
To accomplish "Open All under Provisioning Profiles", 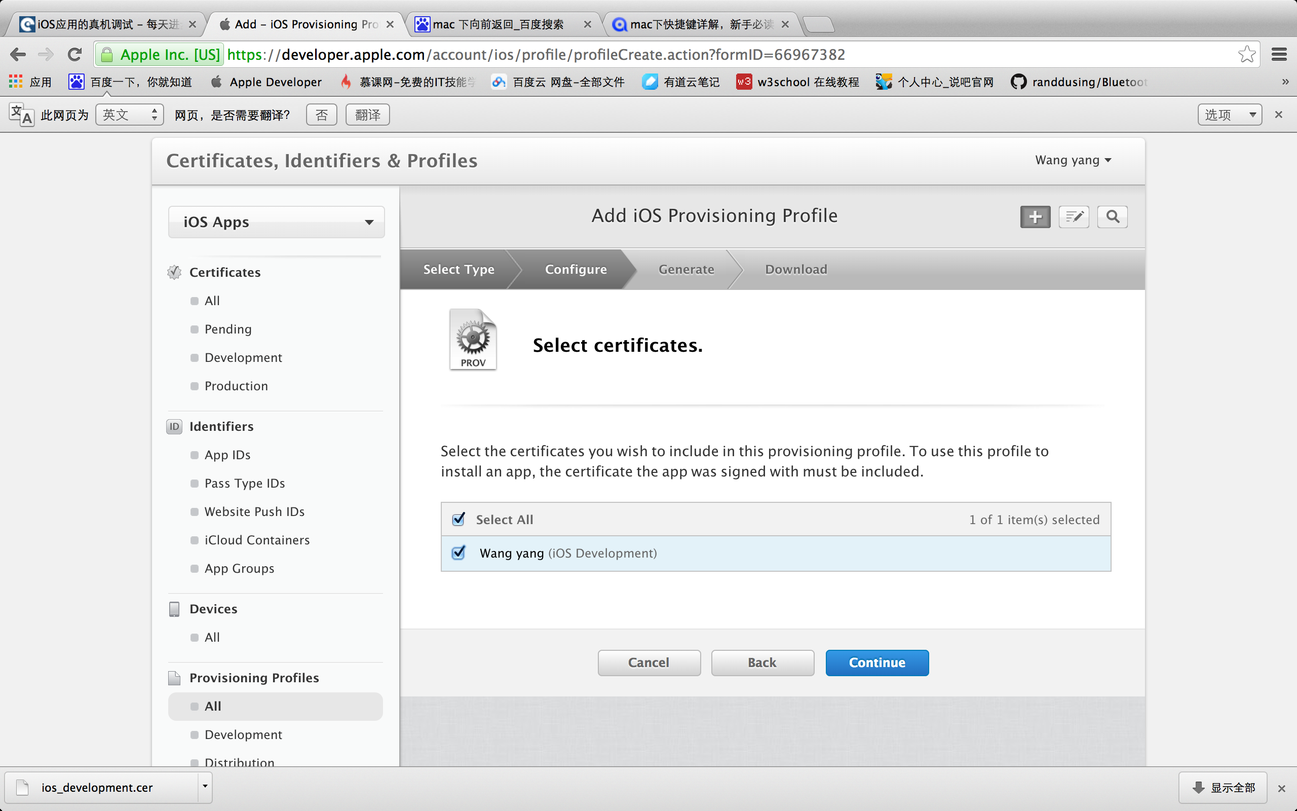I will (x=276, y=706).
